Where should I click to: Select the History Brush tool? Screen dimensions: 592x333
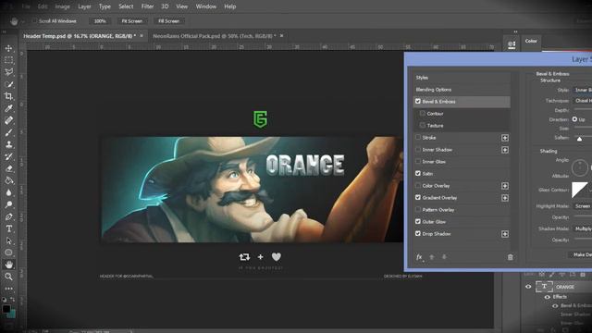coord(8,156)
